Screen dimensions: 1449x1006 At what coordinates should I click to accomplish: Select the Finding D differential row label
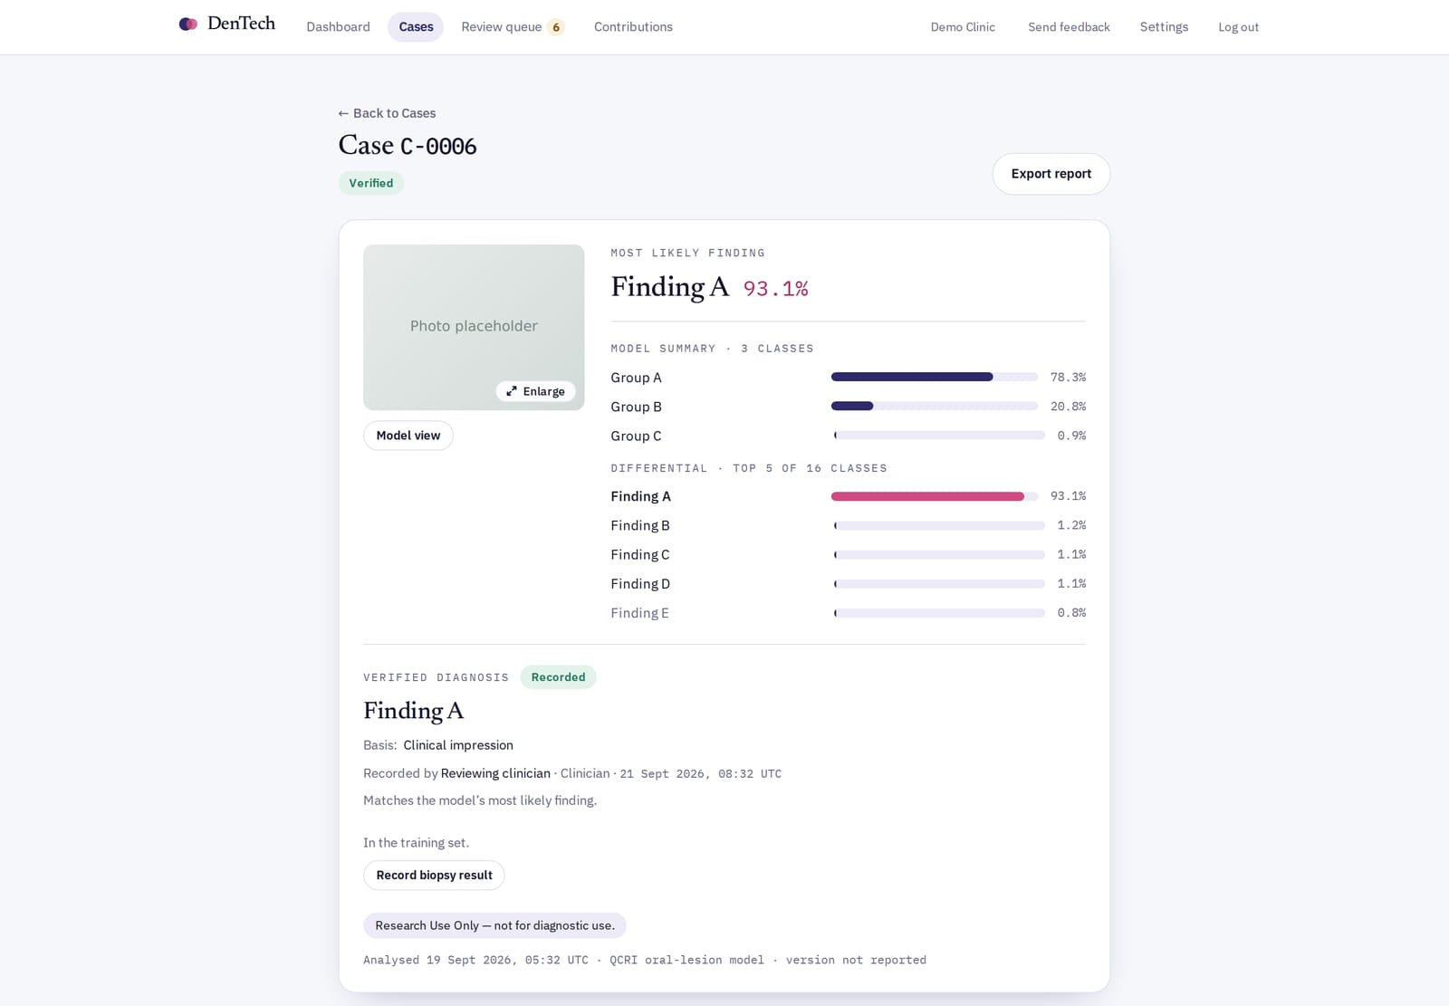(640, 584)
